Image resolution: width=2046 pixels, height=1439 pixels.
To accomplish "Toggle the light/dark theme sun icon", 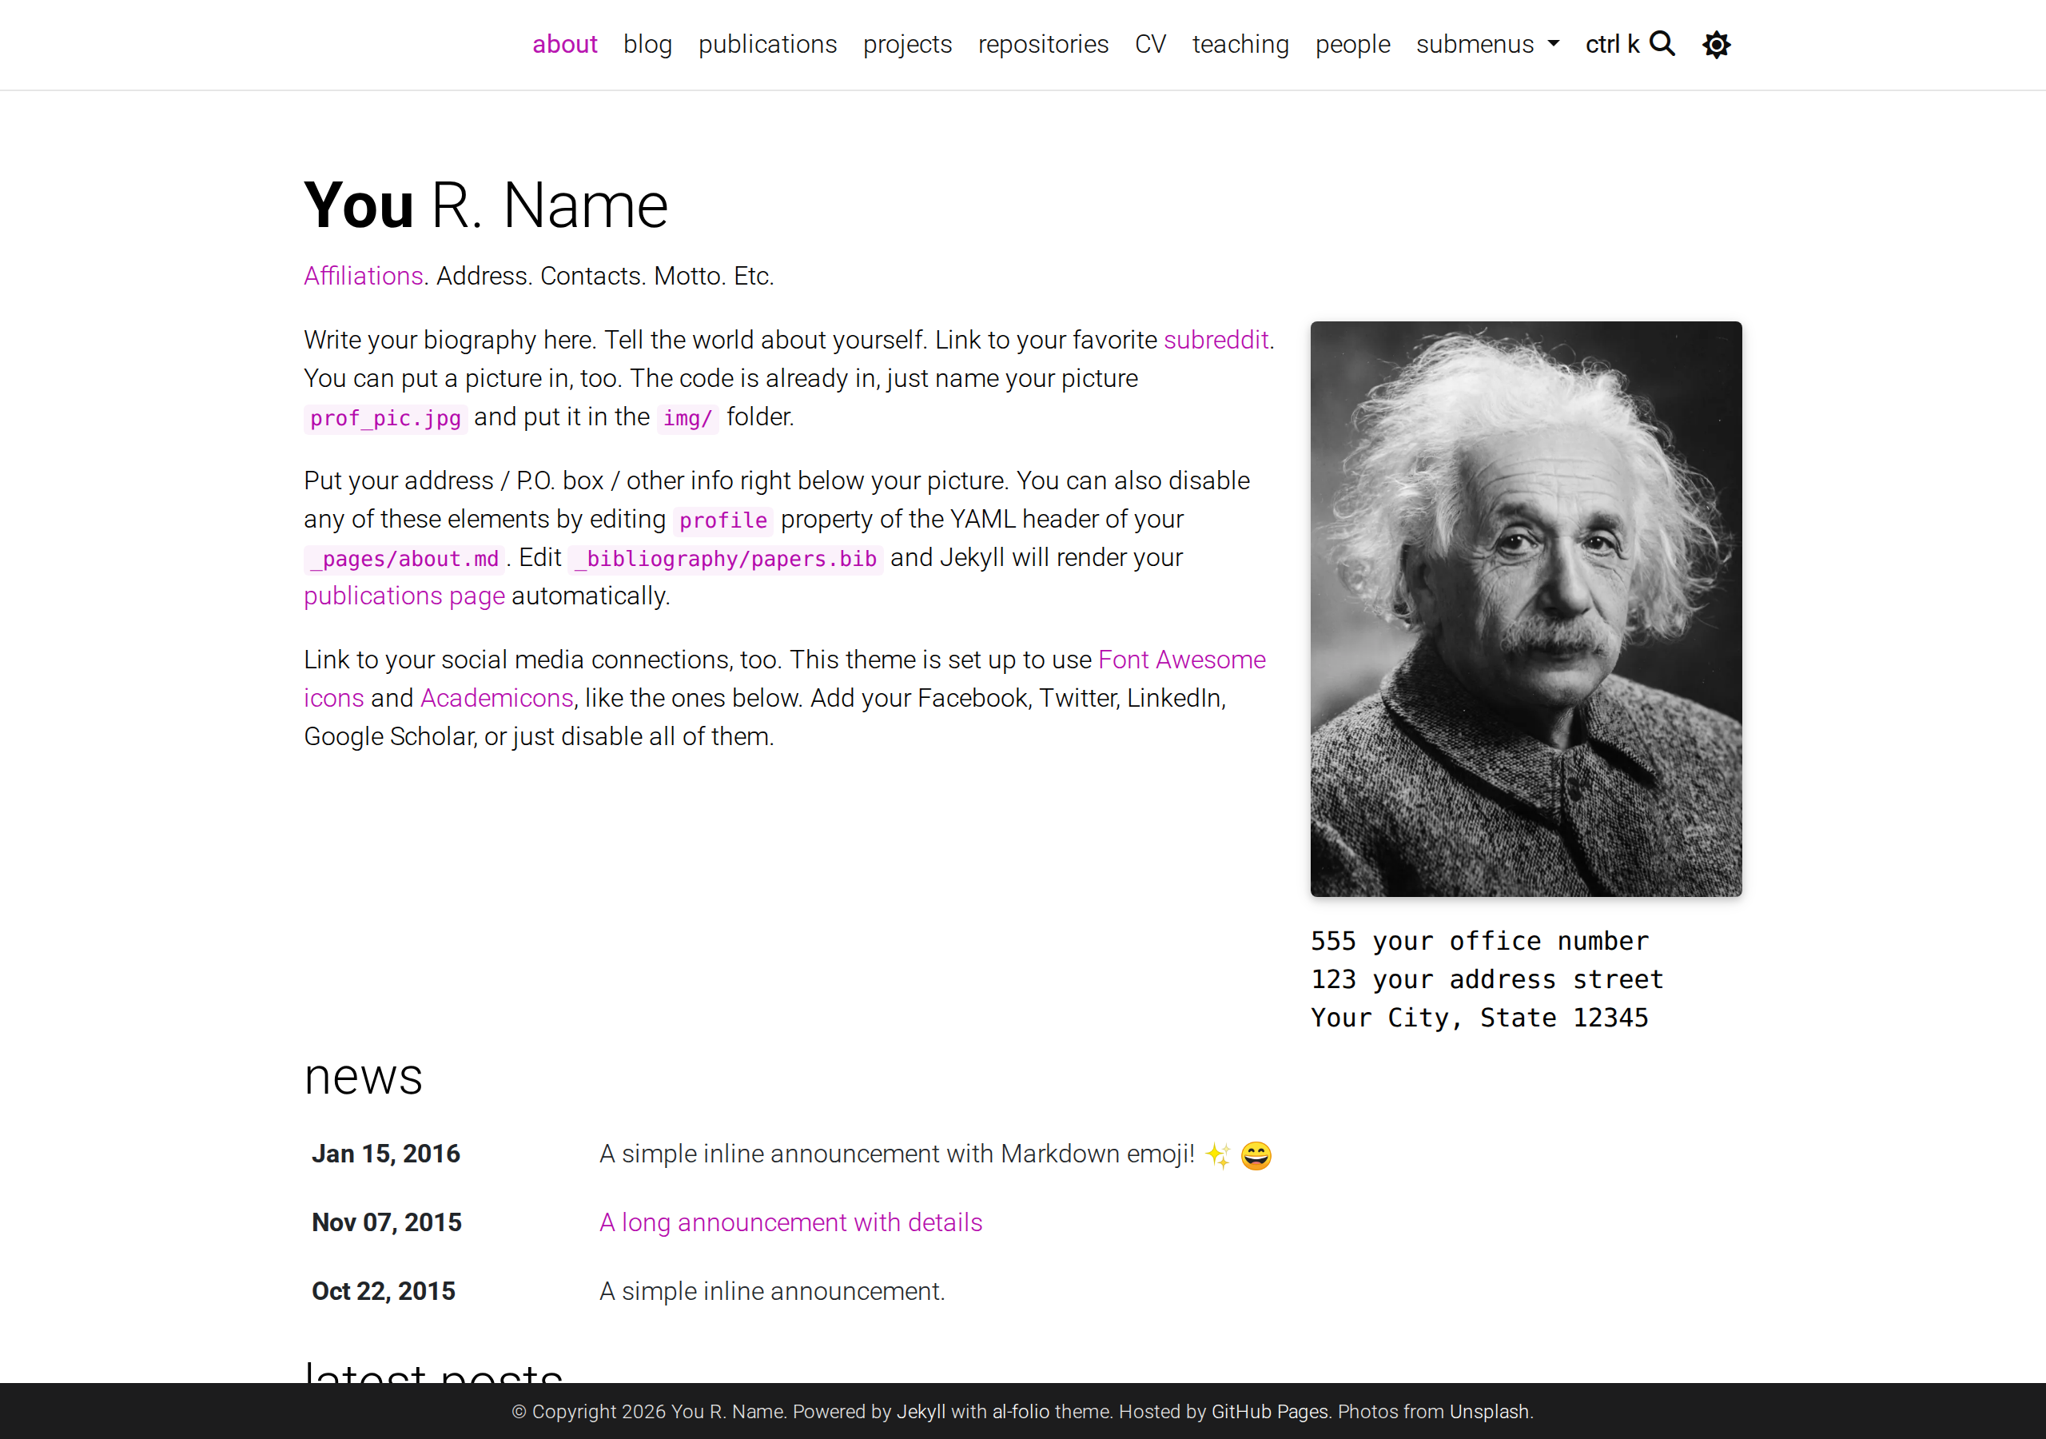I will [x=1716, y=45].
